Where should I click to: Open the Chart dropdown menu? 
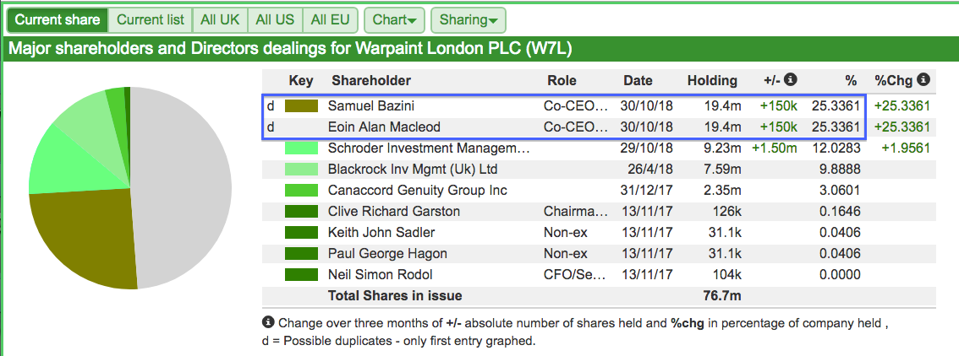[x=394, y=20]
